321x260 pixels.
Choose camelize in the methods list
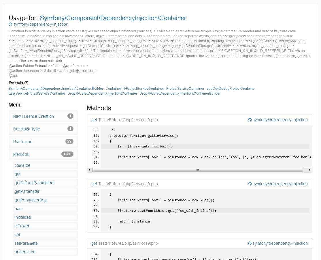pos(46,165)
